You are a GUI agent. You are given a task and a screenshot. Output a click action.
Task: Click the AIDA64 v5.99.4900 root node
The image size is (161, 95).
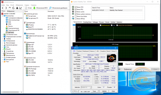pyautogui.click(x=8, y=14)
